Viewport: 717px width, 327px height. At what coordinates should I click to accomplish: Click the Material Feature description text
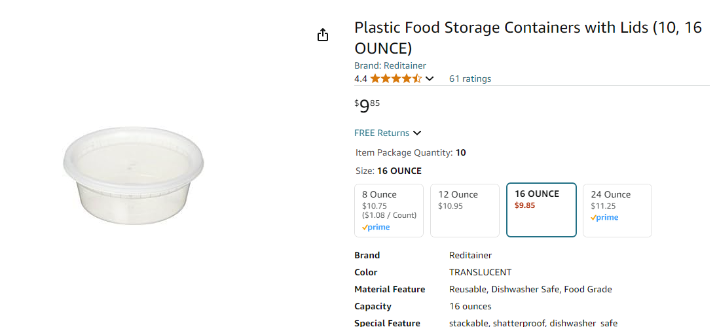click(530, 290)
